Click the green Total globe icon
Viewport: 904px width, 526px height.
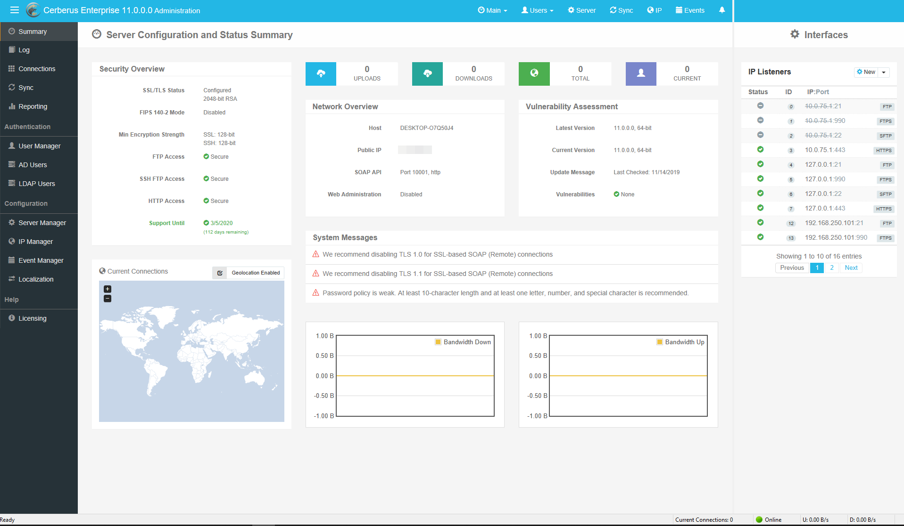coord(534,73)
